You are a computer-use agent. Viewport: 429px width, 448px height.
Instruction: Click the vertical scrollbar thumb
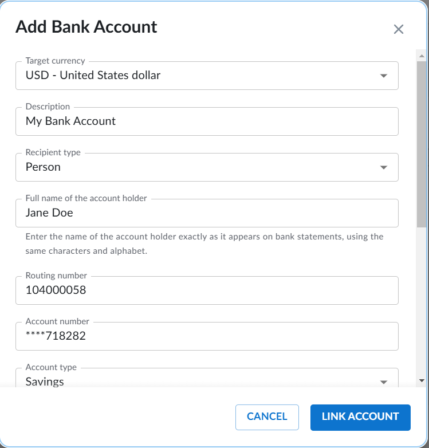click(422, 144)
